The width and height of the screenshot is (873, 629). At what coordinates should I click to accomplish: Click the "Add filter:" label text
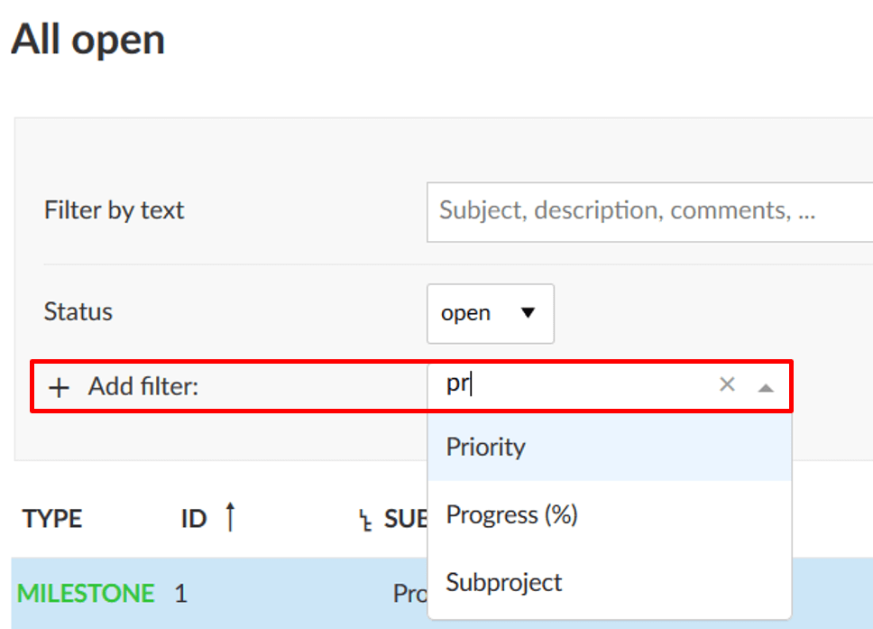142,388
